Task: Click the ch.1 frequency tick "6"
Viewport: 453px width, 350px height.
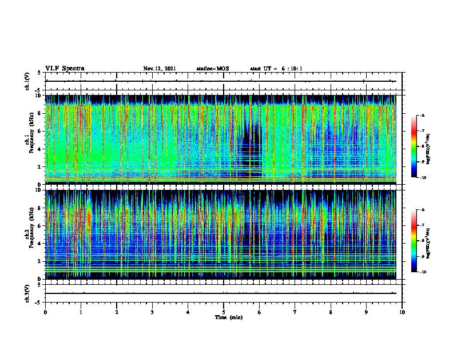Action: coord(39,131)
